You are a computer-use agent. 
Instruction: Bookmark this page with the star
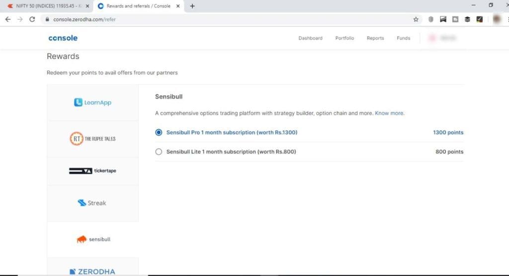pos(416,19)
